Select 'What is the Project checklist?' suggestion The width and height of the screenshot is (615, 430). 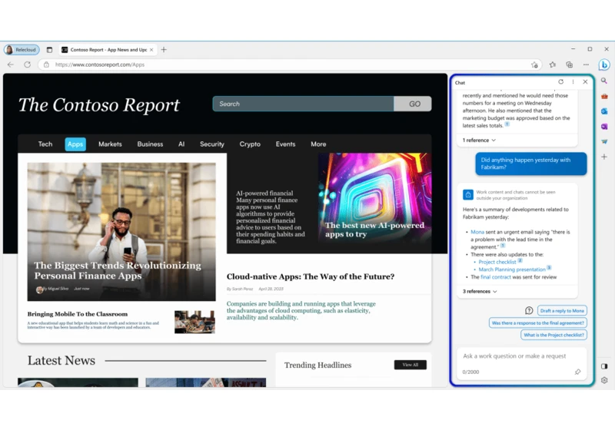pyautogui.click(x=553, y=335)
